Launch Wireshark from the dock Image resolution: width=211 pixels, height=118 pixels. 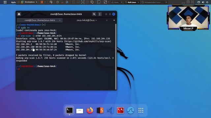point(131,110)
